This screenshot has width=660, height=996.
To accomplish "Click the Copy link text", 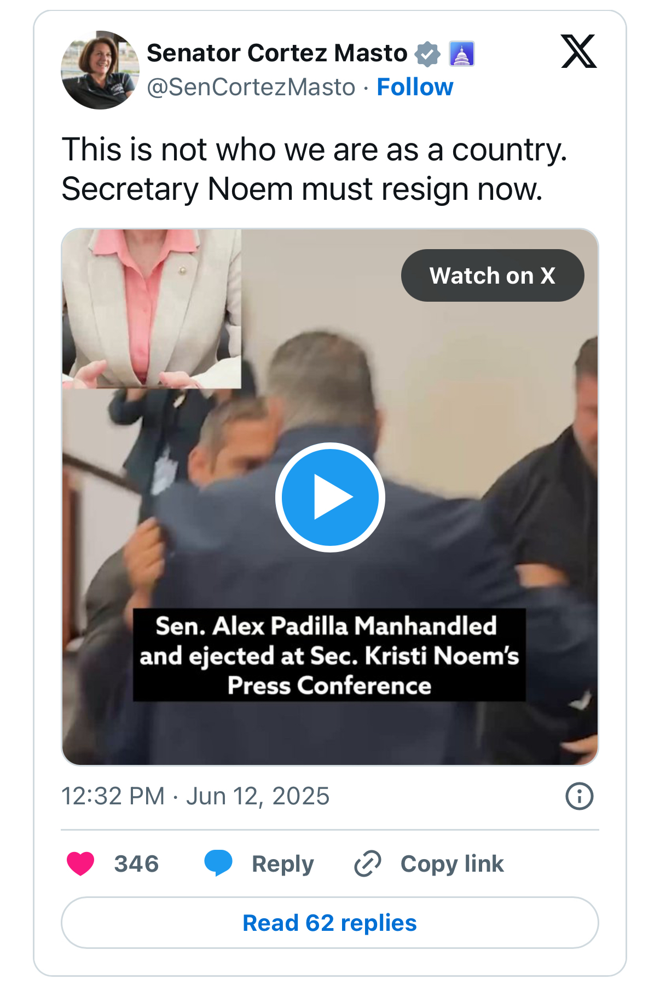I will coord(452,863).
